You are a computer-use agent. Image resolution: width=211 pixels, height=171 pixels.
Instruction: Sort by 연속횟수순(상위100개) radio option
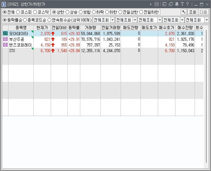pyautogui.click(x=49, y=20)
